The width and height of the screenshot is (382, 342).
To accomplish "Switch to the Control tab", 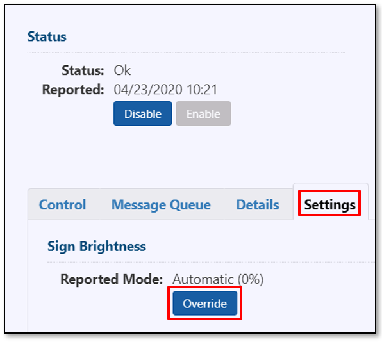I will (x=62, y=204).
